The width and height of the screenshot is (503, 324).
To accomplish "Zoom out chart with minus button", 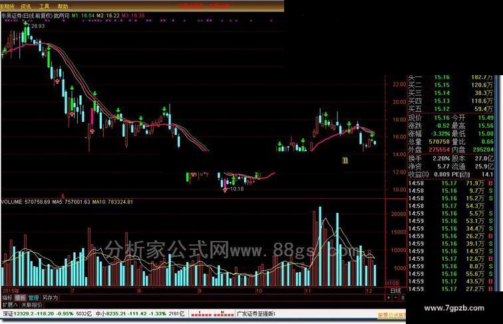I will 396,297.
